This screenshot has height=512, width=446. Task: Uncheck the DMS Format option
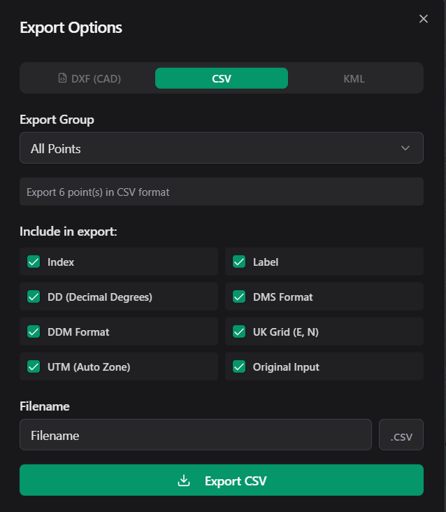(239, 297)
